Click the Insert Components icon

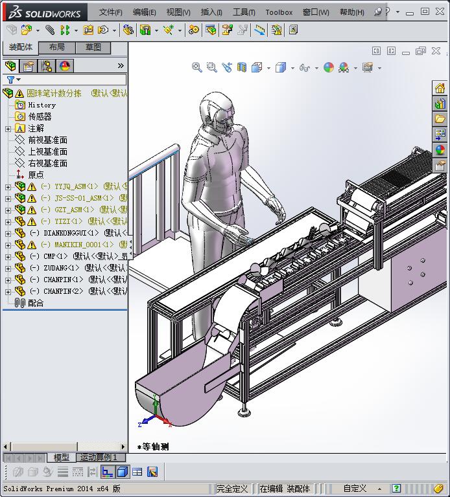coord(26,30)
